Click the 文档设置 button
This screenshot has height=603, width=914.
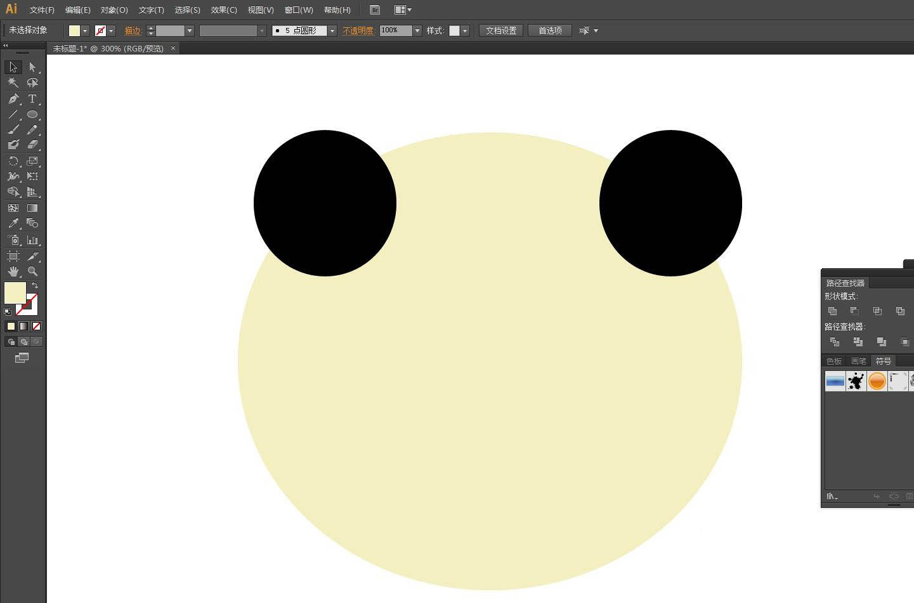coord(501,30)
